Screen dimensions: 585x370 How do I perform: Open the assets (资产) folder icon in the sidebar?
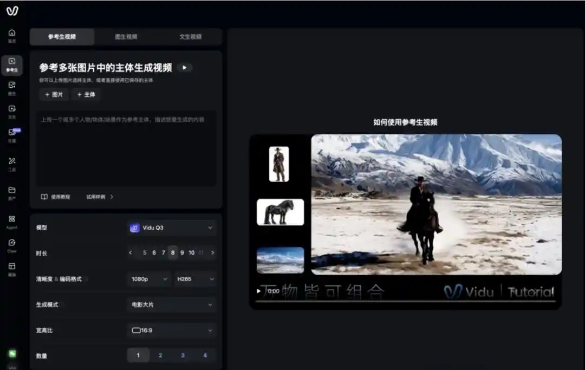(x=12, y=192)
